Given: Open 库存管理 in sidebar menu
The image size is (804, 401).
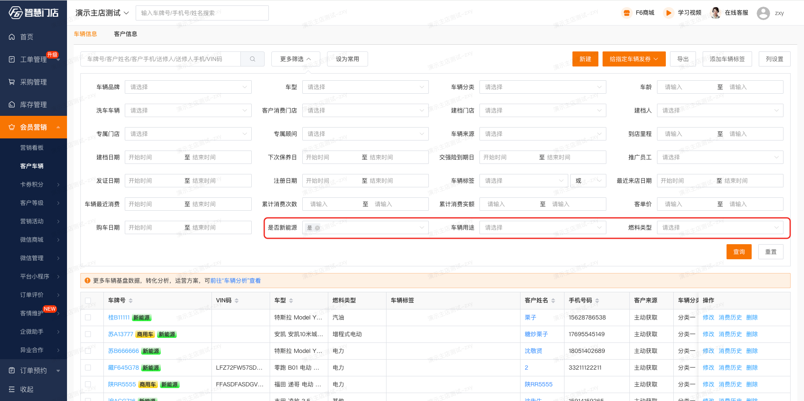Looking at the screenshot, I should coord(33,105).
